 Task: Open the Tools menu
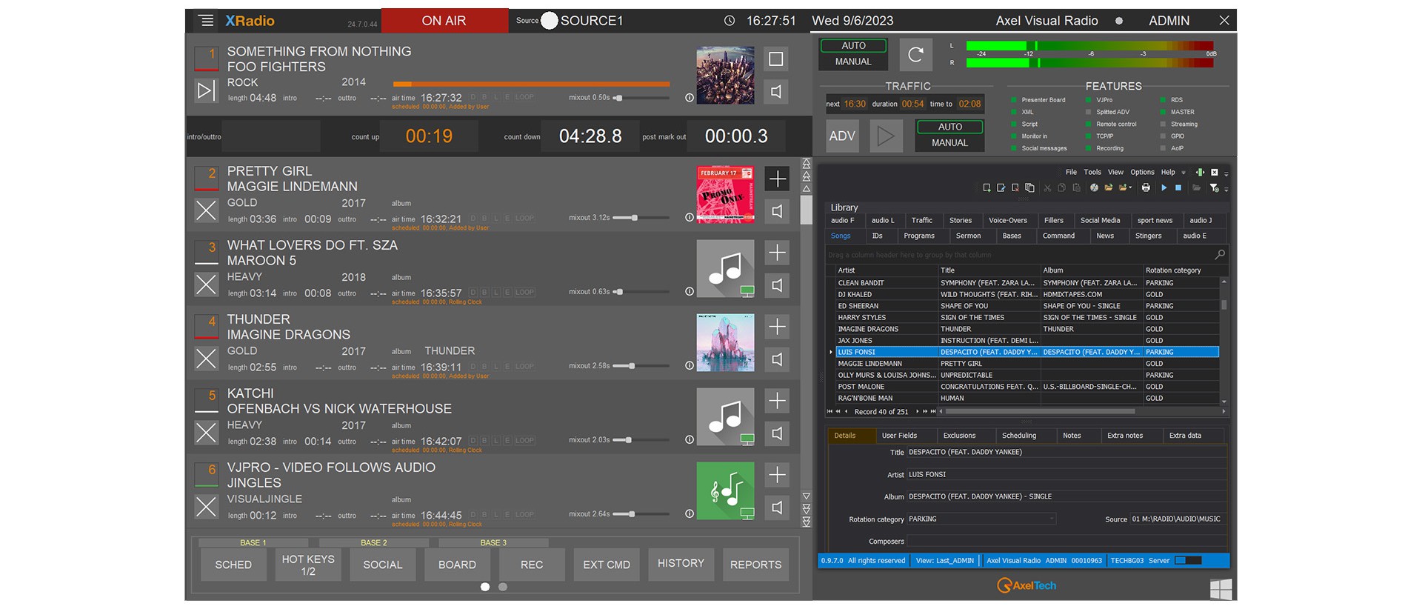(x=1092, y=172)
